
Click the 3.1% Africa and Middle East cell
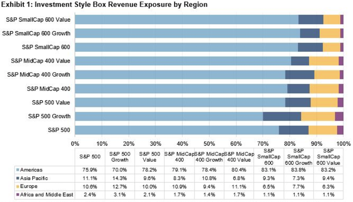click(120, 195)
